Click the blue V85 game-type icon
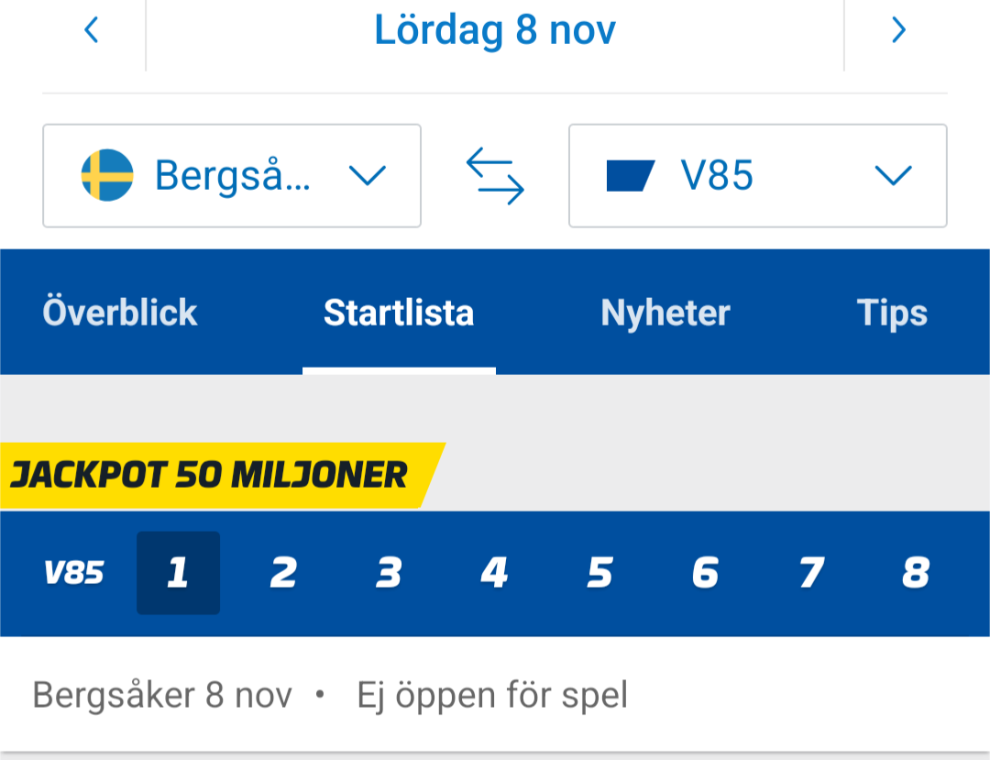The image size is (990, 760). (x=630, y=175)
